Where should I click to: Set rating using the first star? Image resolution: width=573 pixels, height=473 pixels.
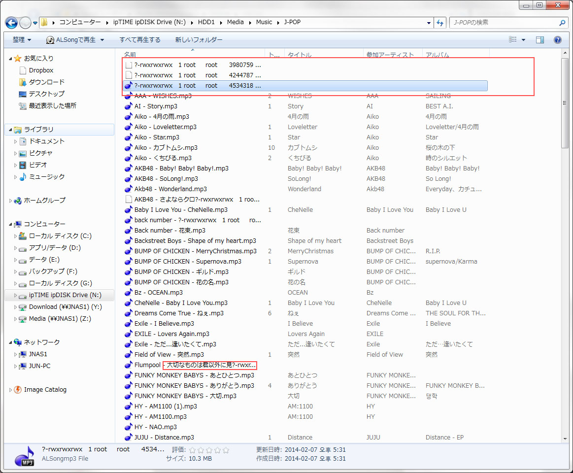(192, 450)
